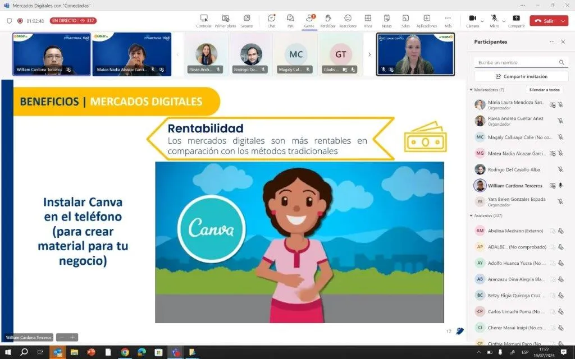The image size is (575, 359).
Task: Collapse the Moderadores section
Action: [471, 90]
